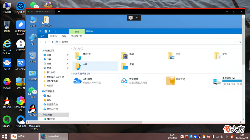This screenshot has width=250, height=140.
Task: Select the SC-2020060920 session tab
Action: point(41,12)
